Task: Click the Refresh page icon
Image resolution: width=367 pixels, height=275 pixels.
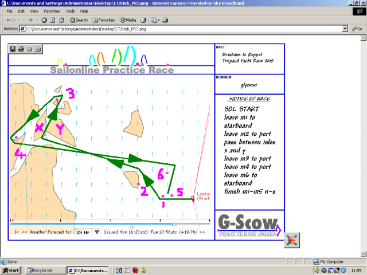Action: pos(53,20)
